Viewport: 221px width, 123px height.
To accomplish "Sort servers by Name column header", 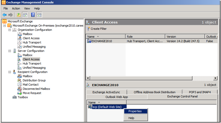I will (x=106, y=37).
